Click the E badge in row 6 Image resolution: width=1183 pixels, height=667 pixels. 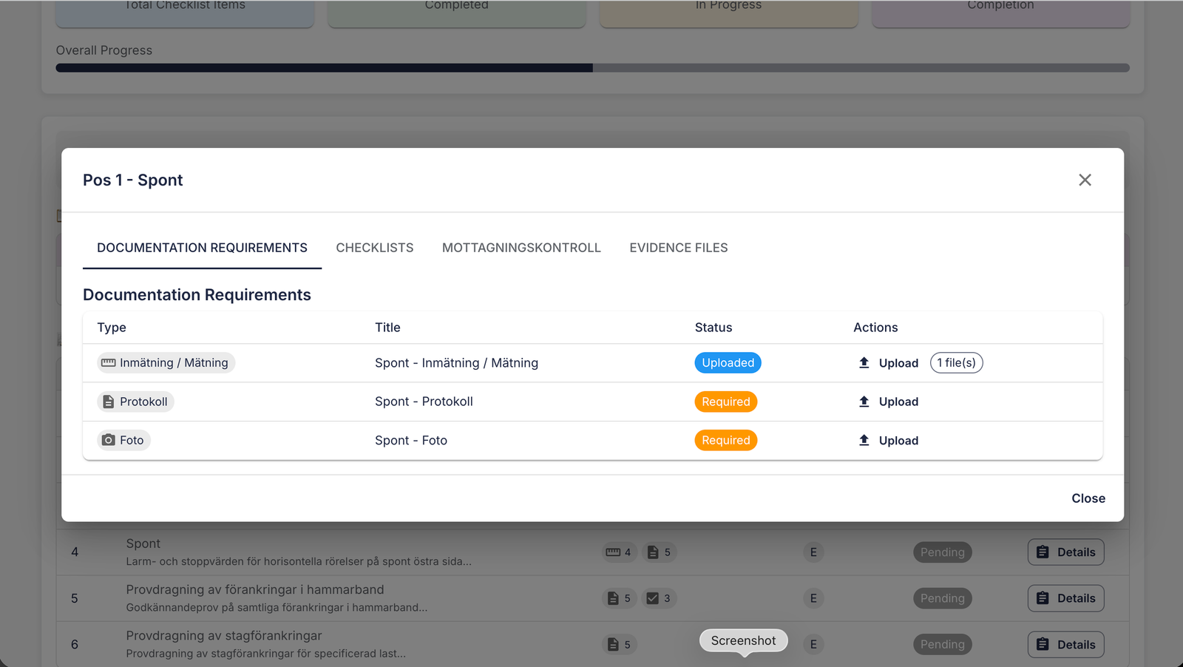click(813, 645)
